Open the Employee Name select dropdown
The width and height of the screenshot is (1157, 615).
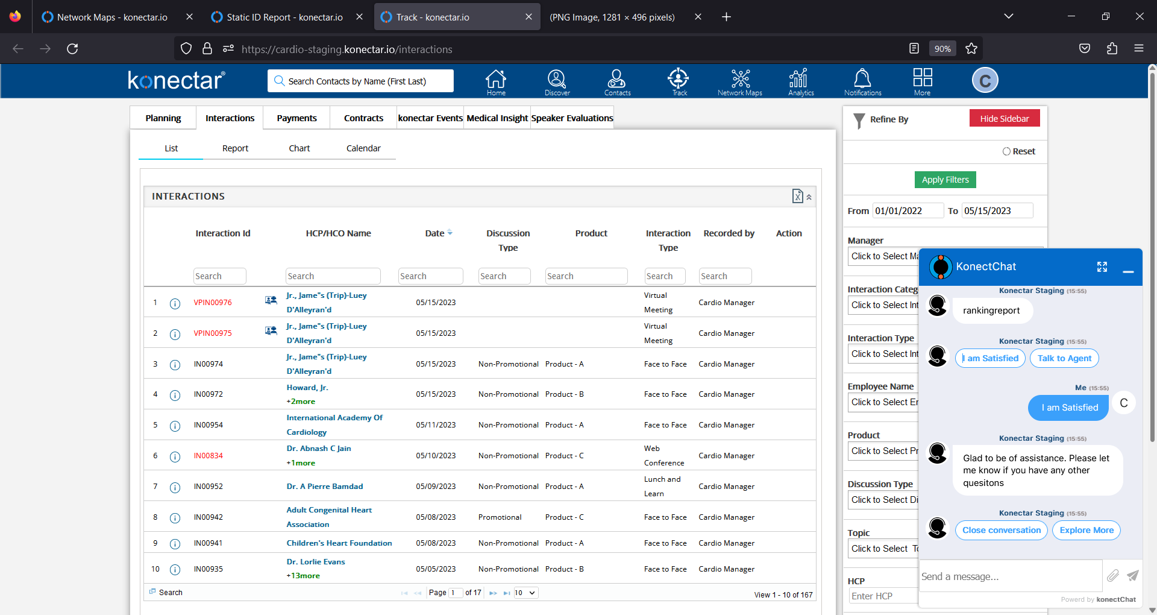click(883, 402)
